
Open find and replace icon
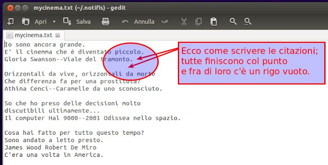coord(248,22)
